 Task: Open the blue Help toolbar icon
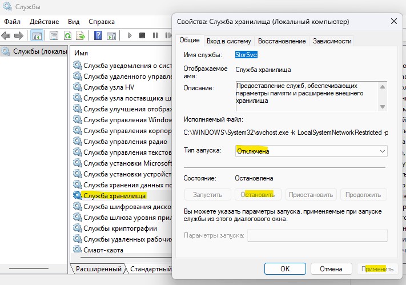98,35
